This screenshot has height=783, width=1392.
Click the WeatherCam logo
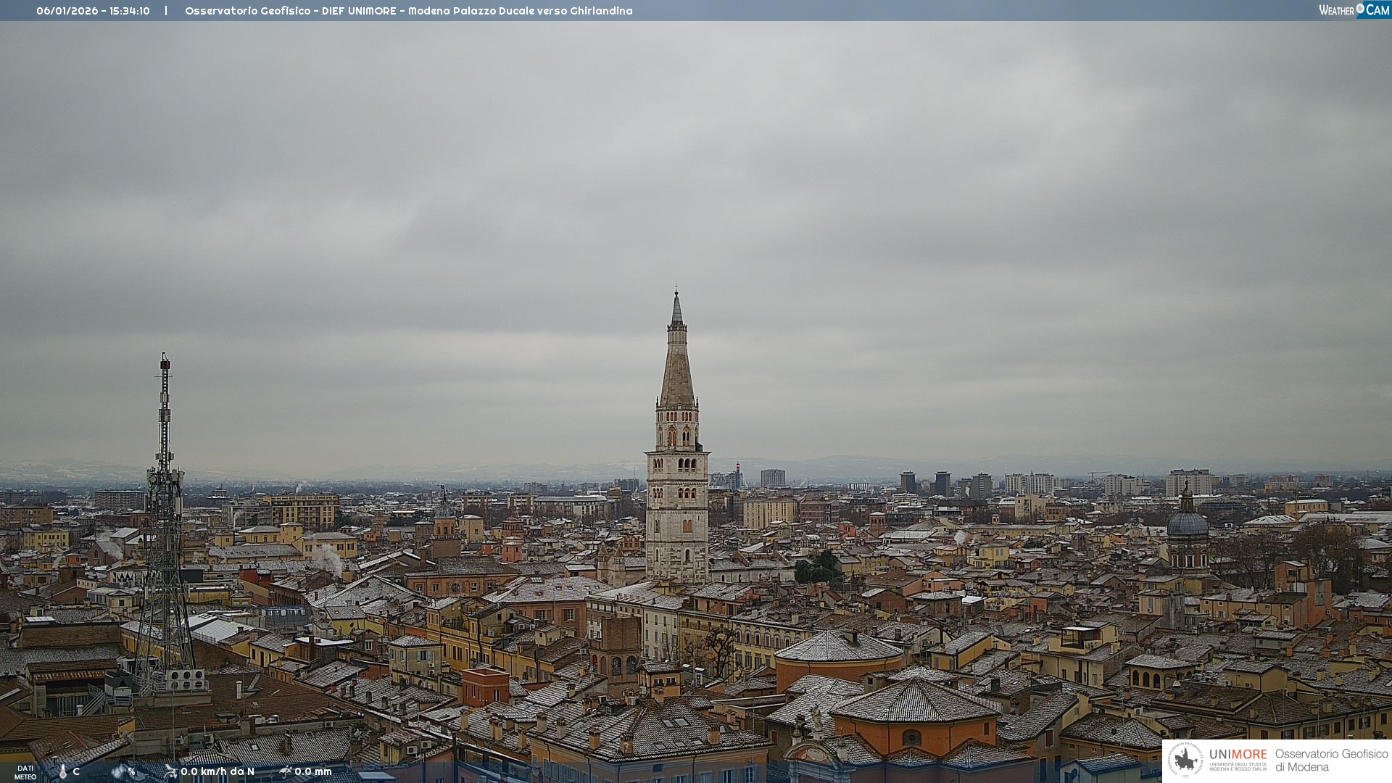pyautogui.click(x=1354, y=10)
